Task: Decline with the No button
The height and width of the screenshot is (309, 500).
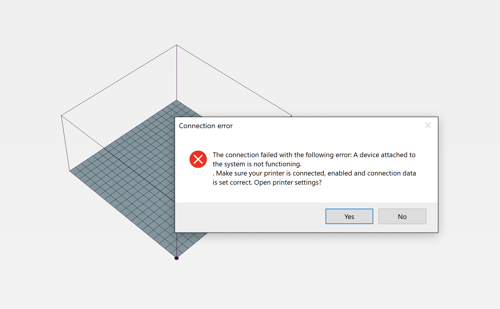Action: (x=402, y=216)
